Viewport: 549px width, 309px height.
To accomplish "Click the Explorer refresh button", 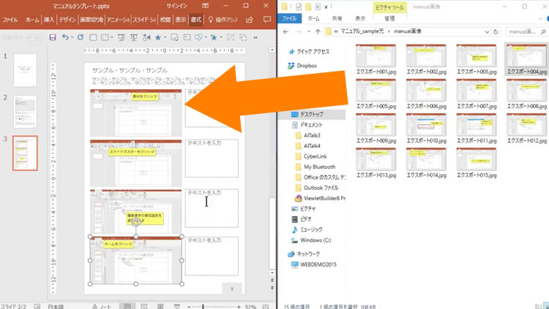I will pyautogui.click(x=496, y=32).
